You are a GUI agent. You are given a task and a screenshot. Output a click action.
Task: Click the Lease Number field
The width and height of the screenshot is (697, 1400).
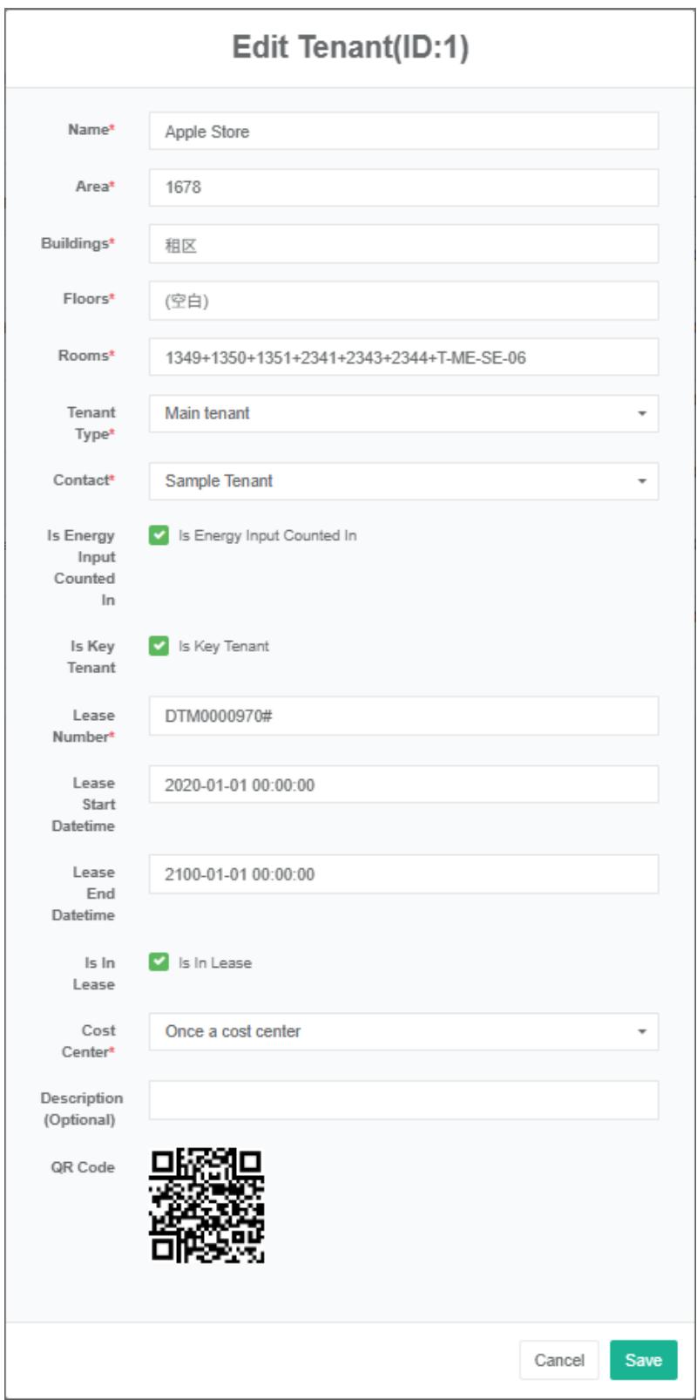pyautogui.click(x=403, y=716)
